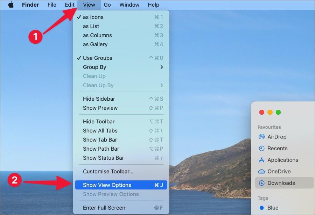Maximize Finder window with green button
This screenshot has width=315, height=215.
tap(278, 112)
